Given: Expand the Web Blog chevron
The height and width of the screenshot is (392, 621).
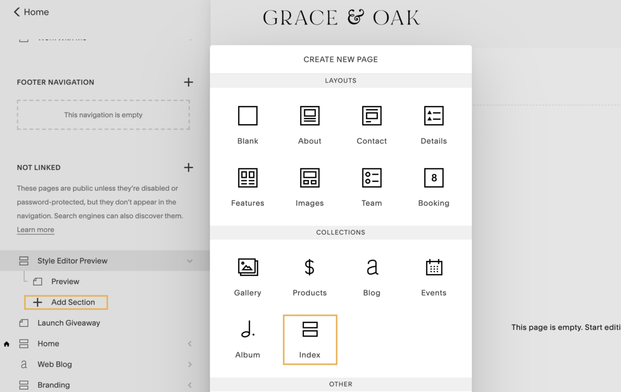Looking at the screenshot, I should [x=190, y=365].
